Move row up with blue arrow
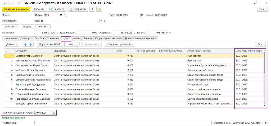The width and height of the screenshot is (271, 126). [25, 44]
